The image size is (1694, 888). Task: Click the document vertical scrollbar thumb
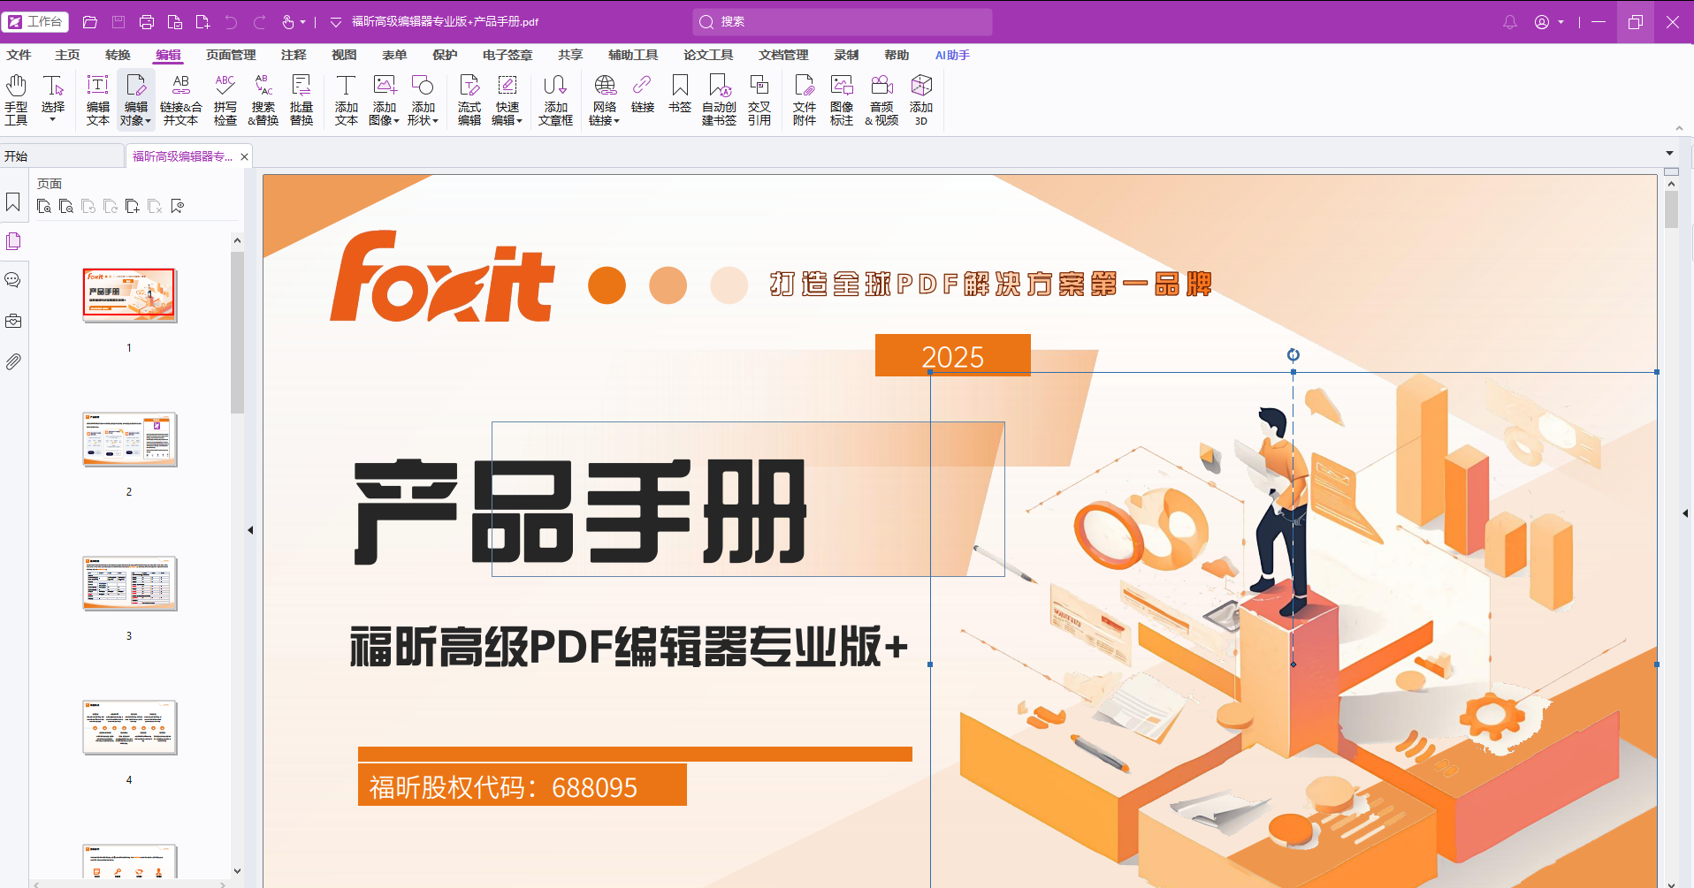click(x=1671, y=209)
